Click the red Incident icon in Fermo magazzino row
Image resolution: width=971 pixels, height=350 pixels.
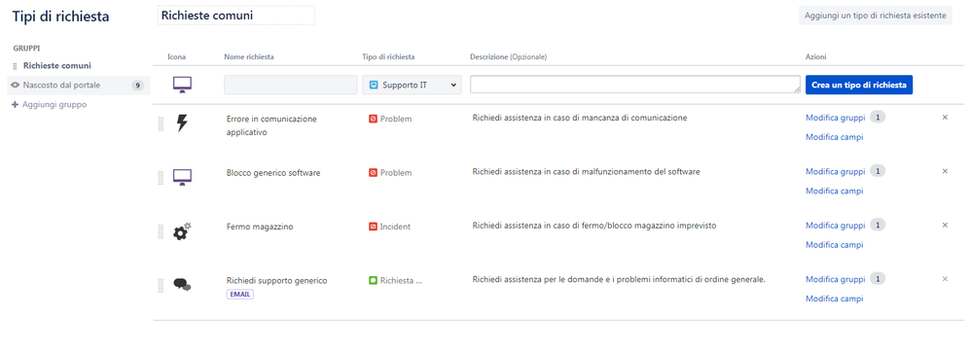[373, 227]
